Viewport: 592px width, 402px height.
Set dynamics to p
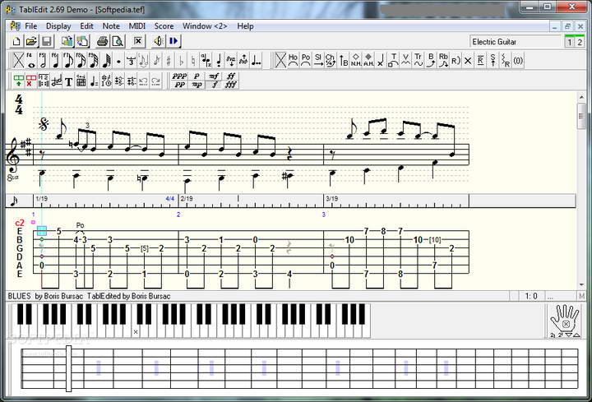pos(197,76)
